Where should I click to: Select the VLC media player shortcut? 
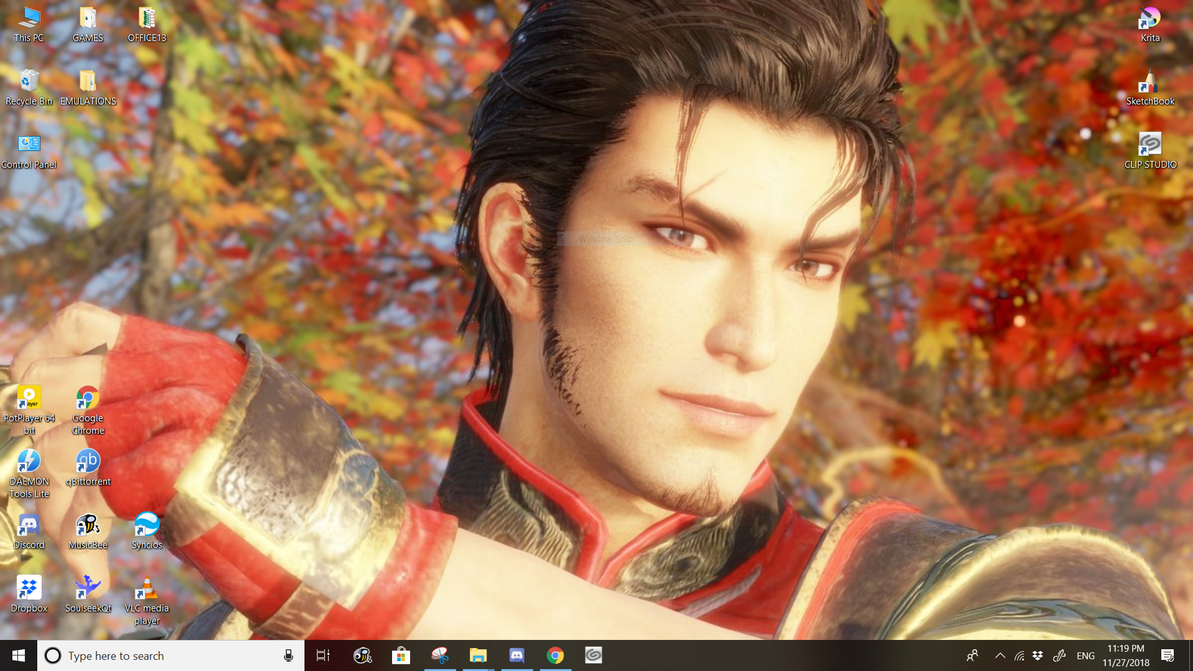coord(147,600)
